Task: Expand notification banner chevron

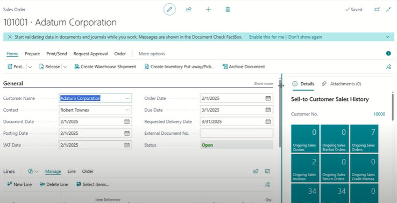Action: click(388, 37)
